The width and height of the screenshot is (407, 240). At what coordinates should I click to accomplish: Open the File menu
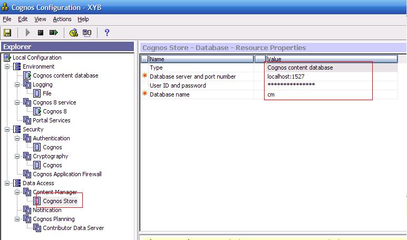pos(7,19)
